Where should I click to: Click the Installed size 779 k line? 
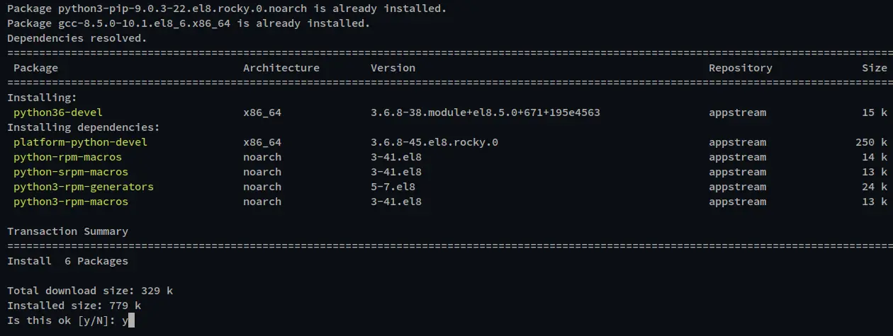point(74,306)
